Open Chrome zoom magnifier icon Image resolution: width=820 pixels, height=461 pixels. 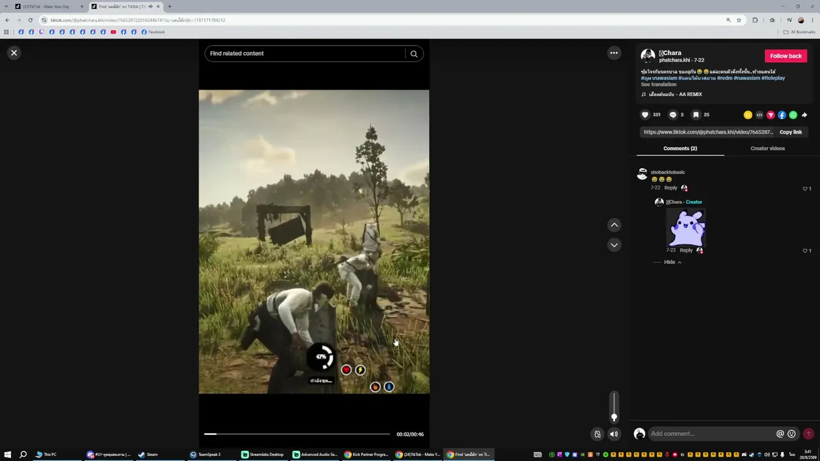[728, 20]
